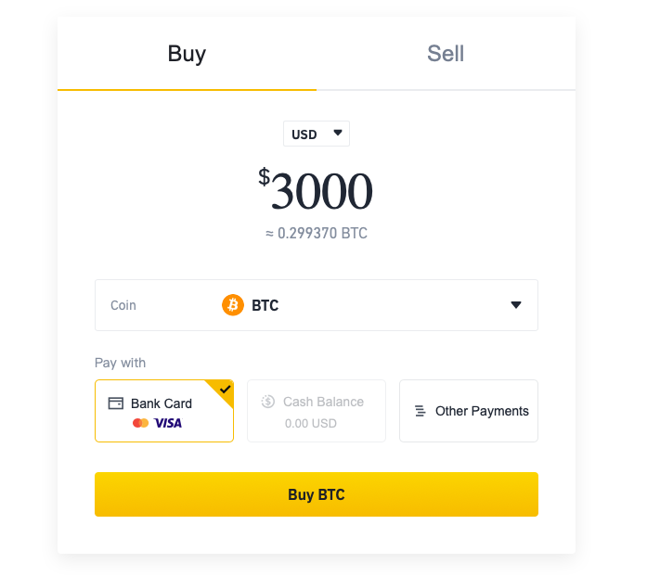Screen dimensions: 660x576
Task: Click the bank card icon
Action: pyautogui.click(x=116, y=403)
